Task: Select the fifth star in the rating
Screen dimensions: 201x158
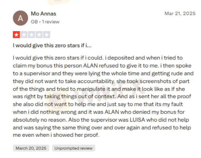Action: point(46,35)
